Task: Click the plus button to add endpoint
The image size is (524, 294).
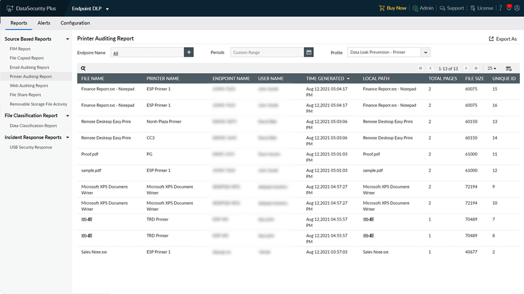Action: point(189,52)
